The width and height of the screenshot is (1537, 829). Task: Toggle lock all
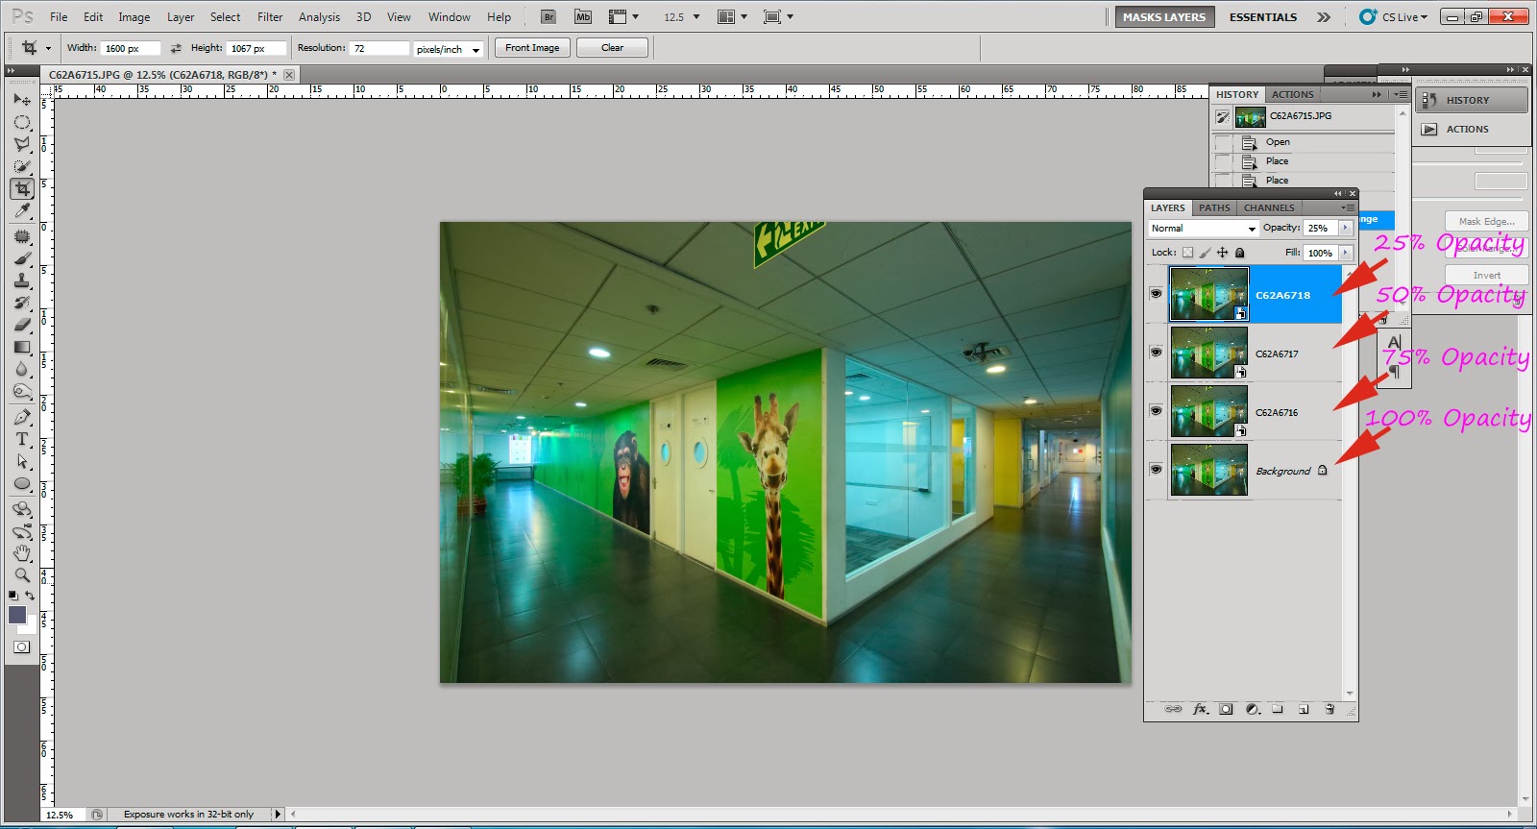click(x=1239, y=253)
